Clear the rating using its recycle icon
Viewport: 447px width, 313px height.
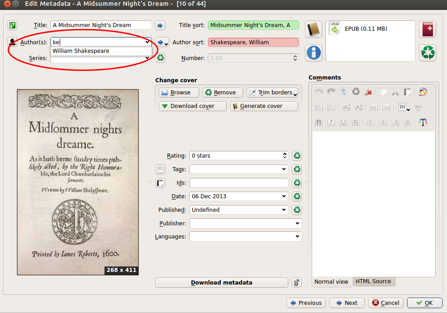point(297,156)
